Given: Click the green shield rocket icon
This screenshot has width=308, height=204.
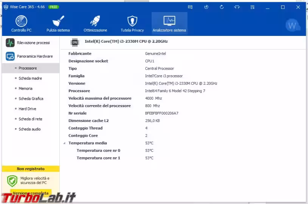Looking at the screenshot, I should click(x=12, y=181).
